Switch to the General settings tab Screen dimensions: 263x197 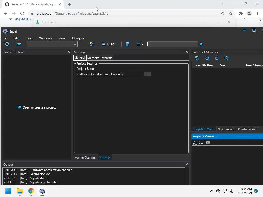tap(80, 58)
